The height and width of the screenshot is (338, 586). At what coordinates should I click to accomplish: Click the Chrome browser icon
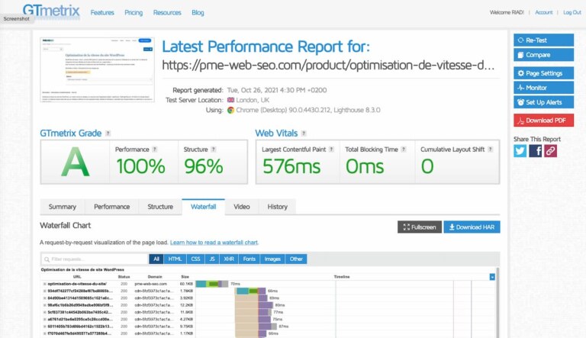pyautogui.click(x=230, y=110)
